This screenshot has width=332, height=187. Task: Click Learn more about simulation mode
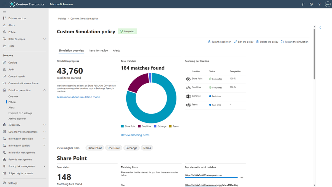click(78, 97)
